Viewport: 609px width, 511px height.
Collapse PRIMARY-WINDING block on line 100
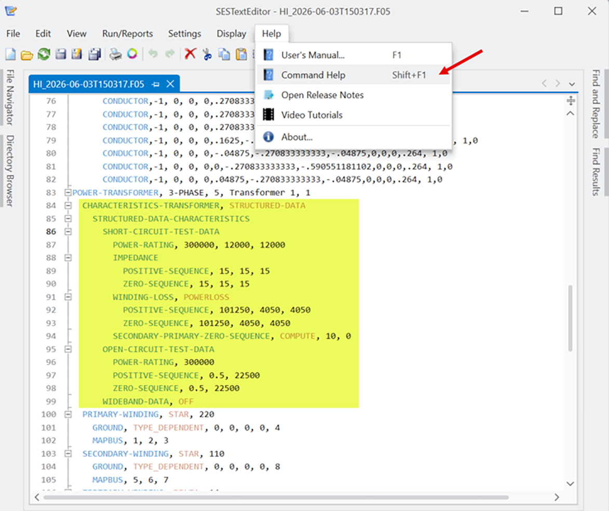coord(68,414)
